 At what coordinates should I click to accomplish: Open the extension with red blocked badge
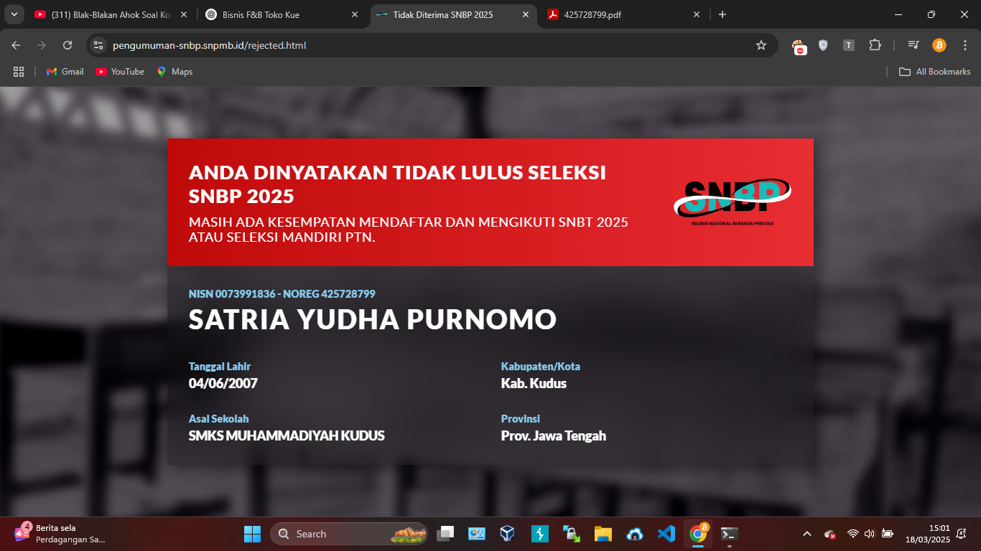point(799,46)
